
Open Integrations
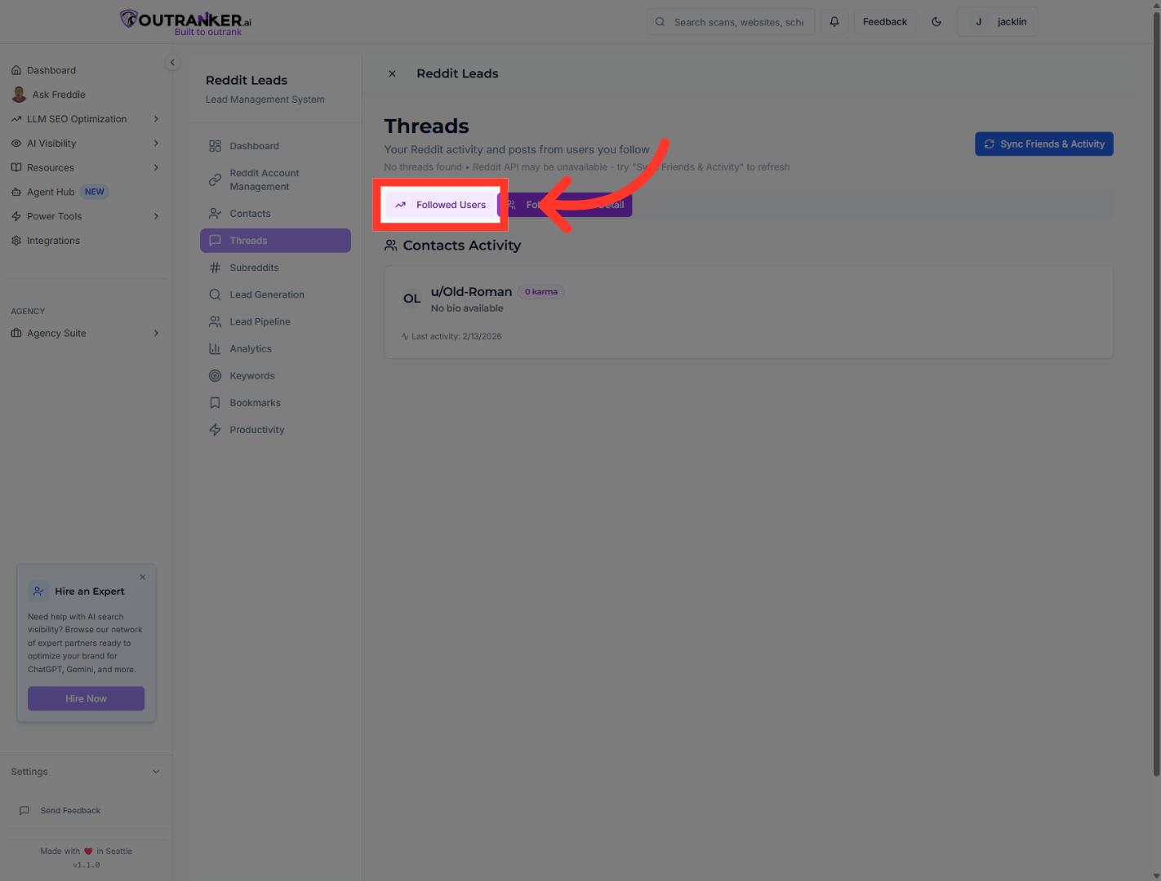click(86, 241)
